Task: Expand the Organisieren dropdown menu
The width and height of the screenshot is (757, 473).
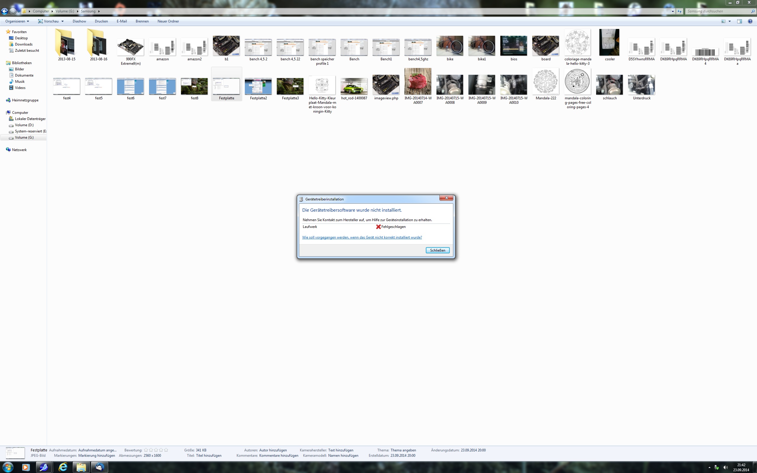Action: (x=17, y=21)
